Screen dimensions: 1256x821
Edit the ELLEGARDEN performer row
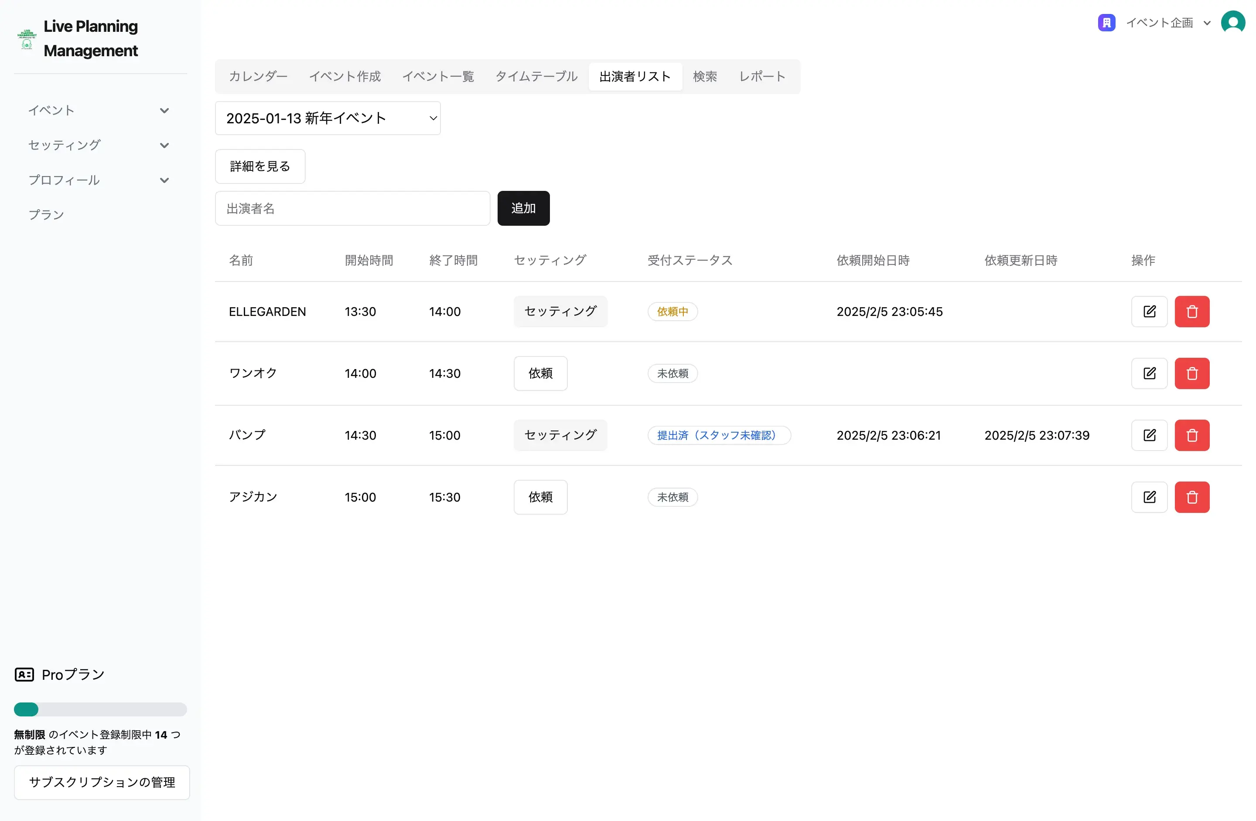pyautogui.click(x=1149, y=312)
